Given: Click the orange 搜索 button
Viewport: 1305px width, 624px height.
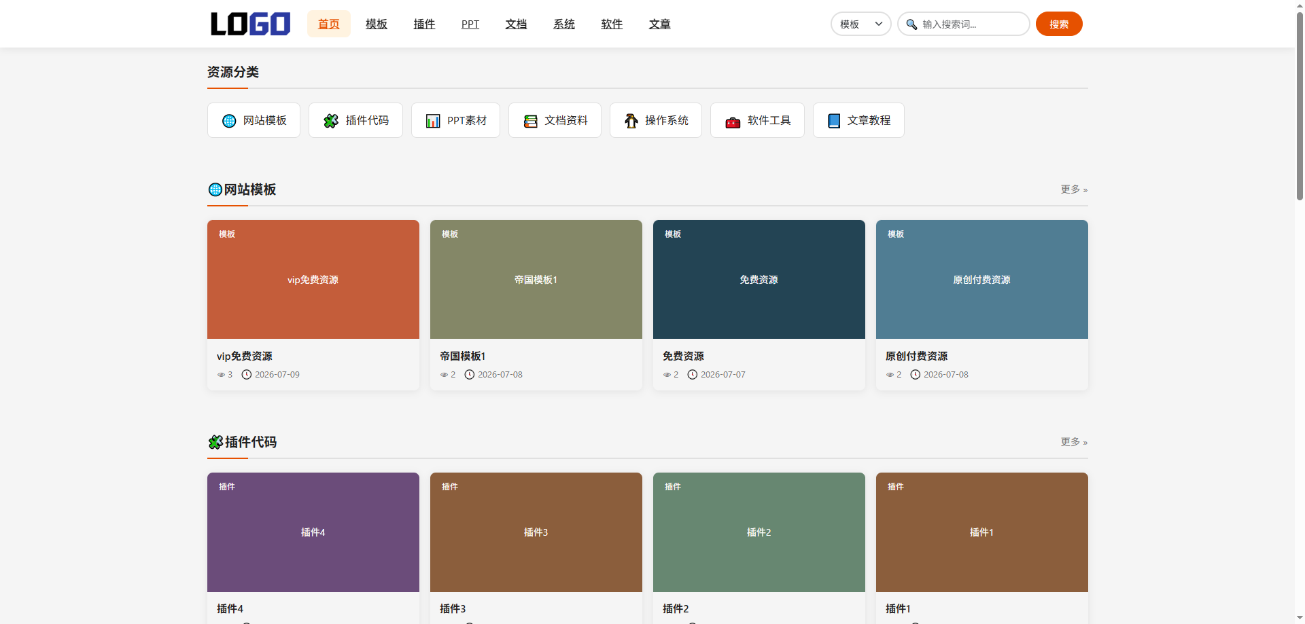Looking at the screenshot, I should tap(1059, 24).
